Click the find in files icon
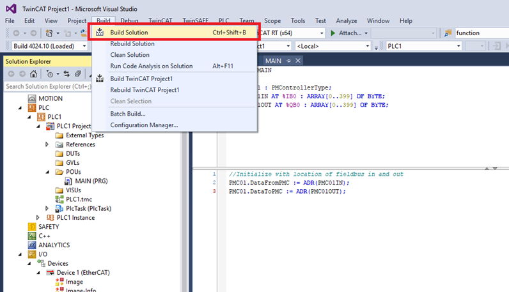Image resolution: width=509 pixels, height=292 pixels. 448,33
